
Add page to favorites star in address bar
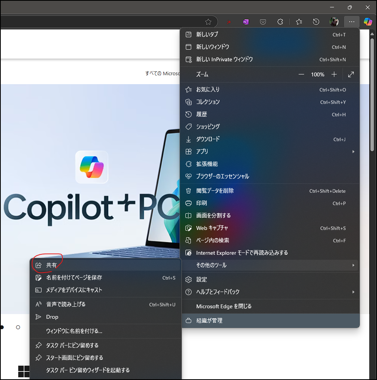[208, 22]
